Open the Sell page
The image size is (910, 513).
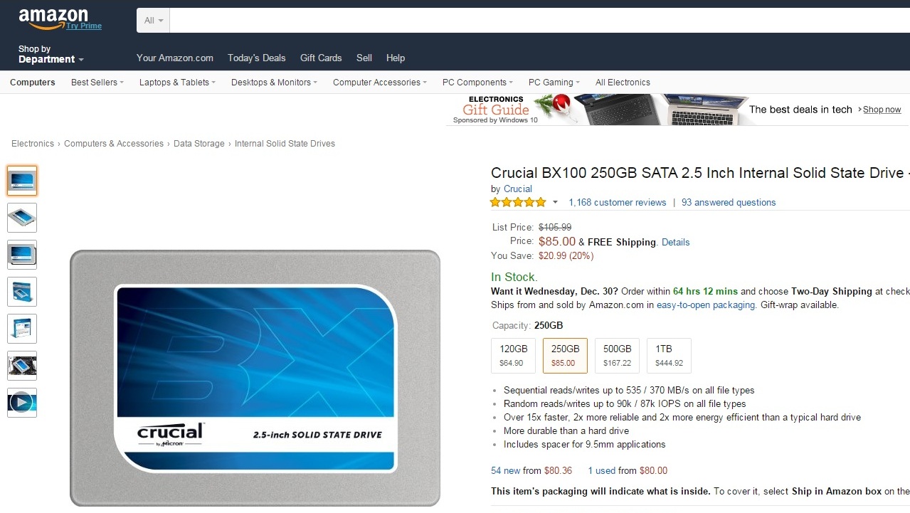click(364, 58)
